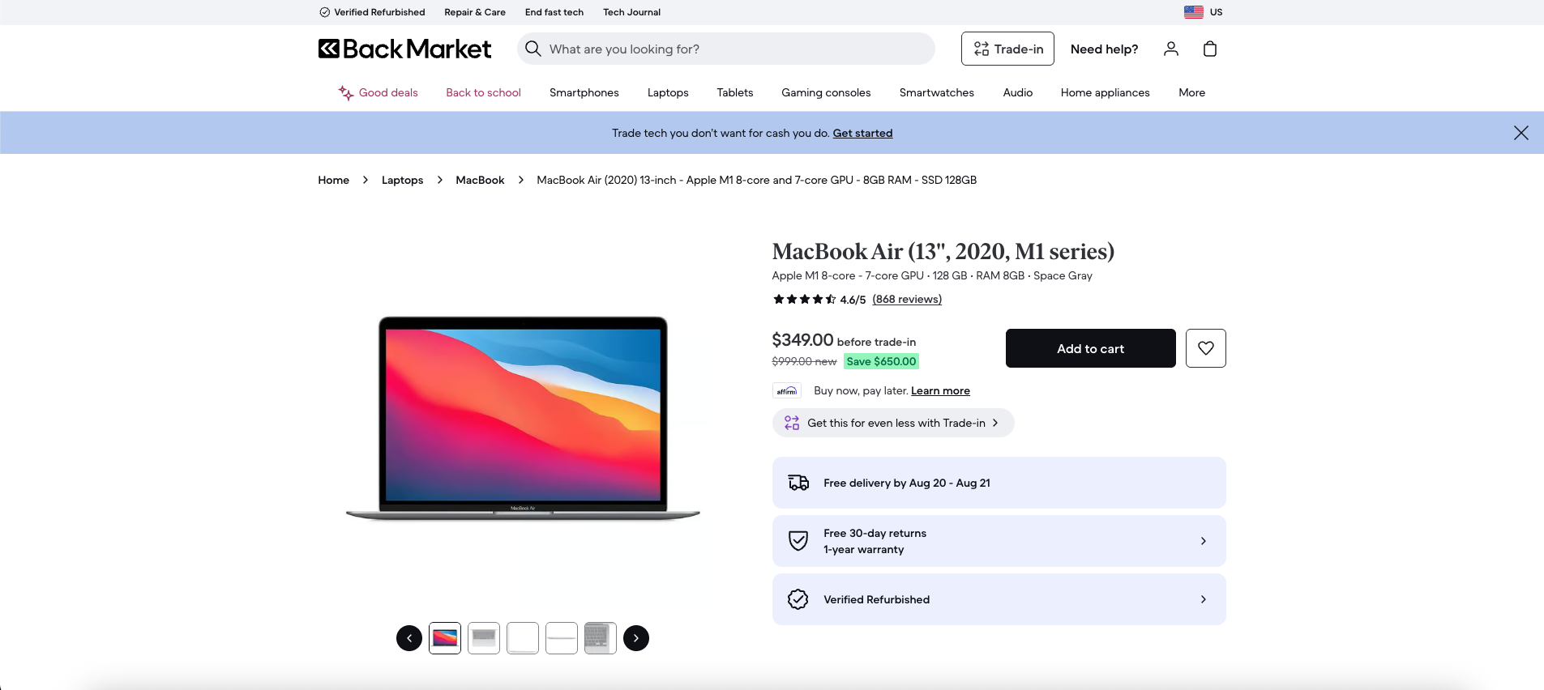
Task: Click the Verified Refurbished badge icon
Action: [x=798, y=598]
